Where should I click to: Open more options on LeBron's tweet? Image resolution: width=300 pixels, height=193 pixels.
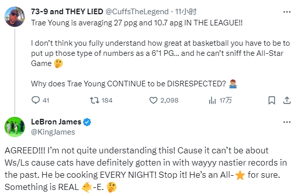tap(287, 122)
